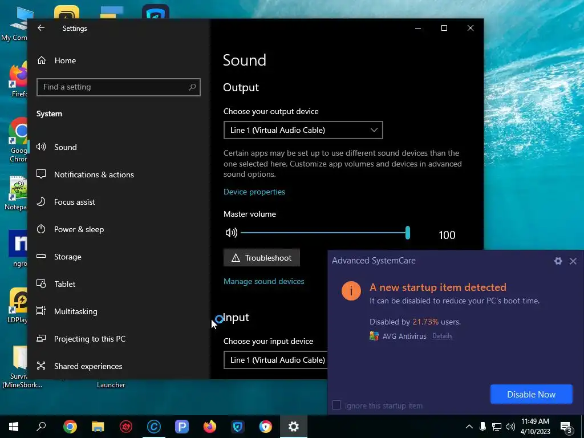Open Manage sound devices link

[263, 281]
